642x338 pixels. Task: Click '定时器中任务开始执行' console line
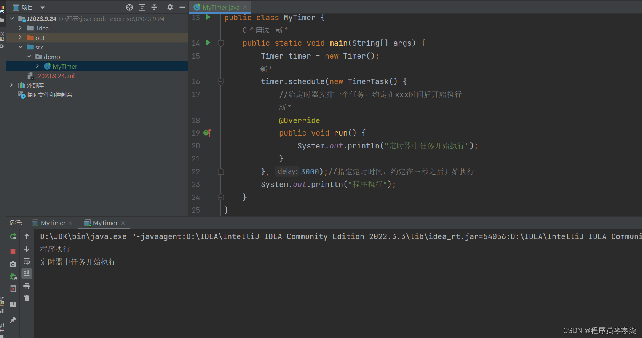click(x=78, y=262)
